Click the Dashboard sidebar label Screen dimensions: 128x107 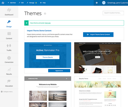(x=9, y=15)
